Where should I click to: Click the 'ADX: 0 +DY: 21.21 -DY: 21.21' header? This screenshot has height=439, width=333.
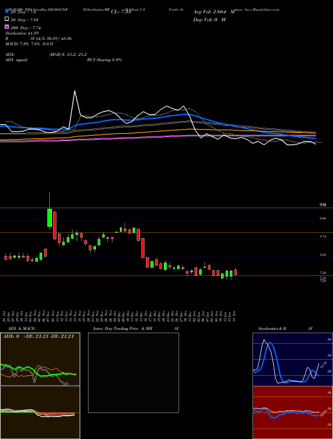coord(38,337)
